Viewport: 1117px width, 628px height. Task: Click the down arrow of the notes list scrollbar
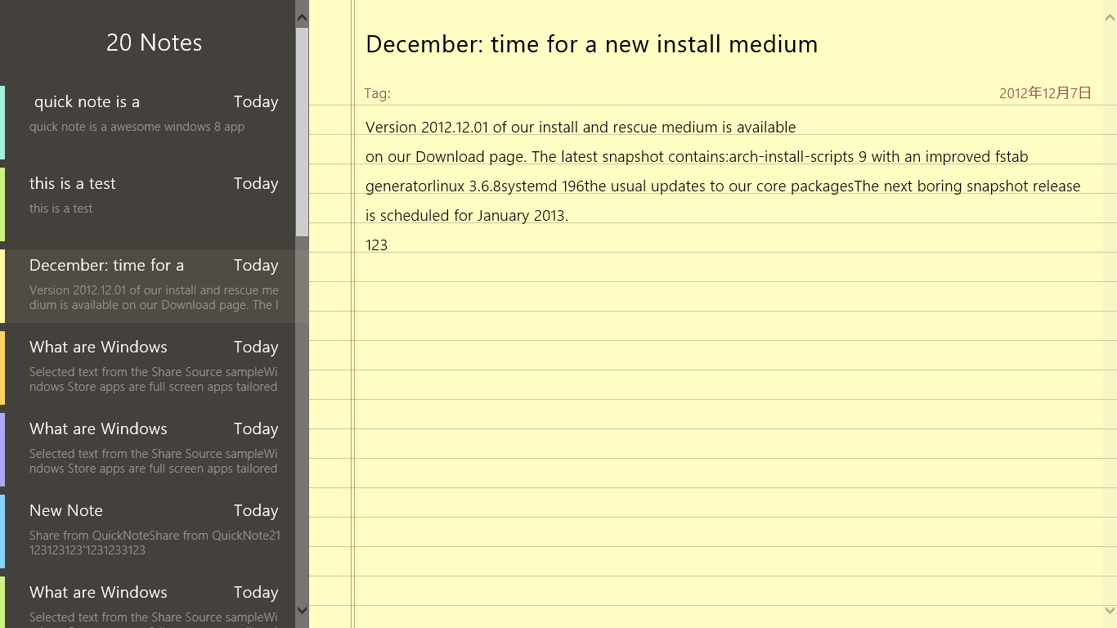(x=302, y=610)
